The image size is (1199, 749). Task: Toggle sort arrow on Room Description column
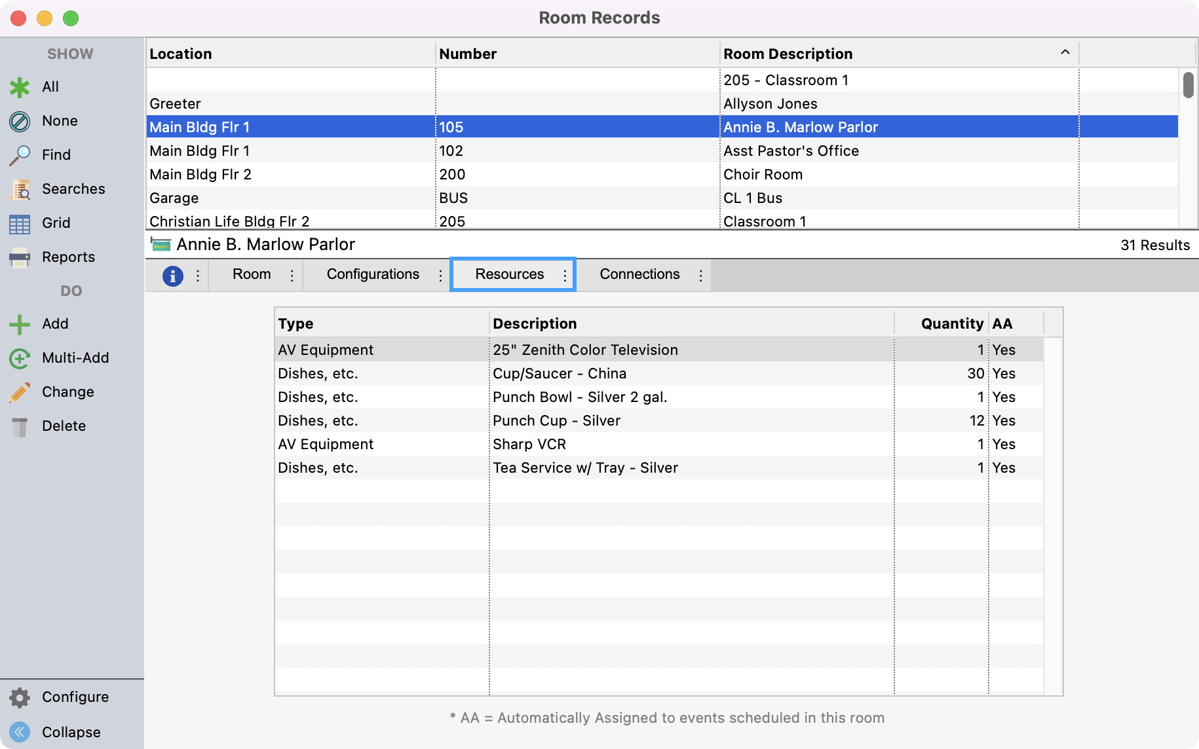coord(1065,53)
